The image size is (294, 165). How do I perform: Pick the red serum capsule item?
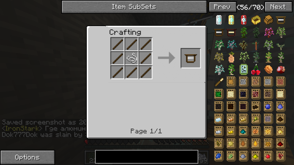[x=243, y=20]
